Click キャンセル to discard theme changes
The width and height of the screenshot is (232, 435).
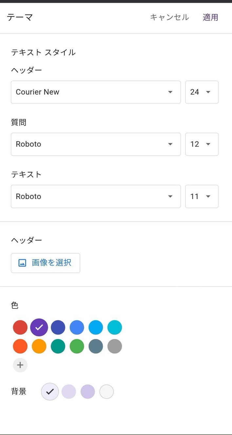pyautogui.click(x=169, y=17)
